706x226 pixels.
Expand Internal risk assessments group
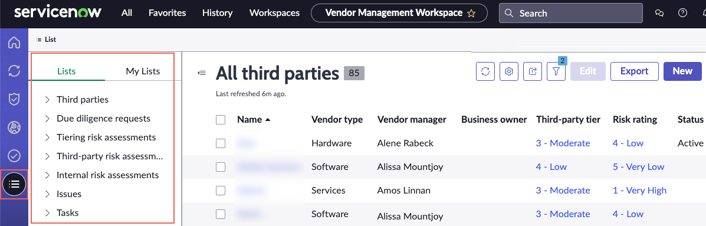47,175
